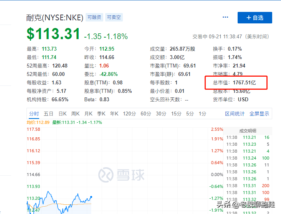This screenshot has width=281, height=214.
Task: Switch to the 五日 chart tab
Action: click(48, 114)
